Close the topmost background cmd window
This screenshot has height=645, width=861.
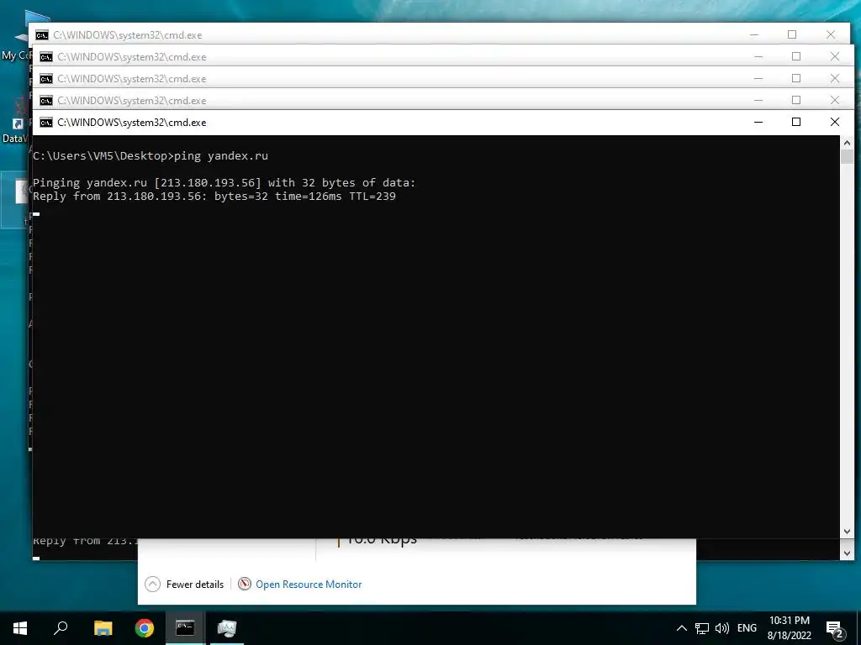[x=830, y=34]
